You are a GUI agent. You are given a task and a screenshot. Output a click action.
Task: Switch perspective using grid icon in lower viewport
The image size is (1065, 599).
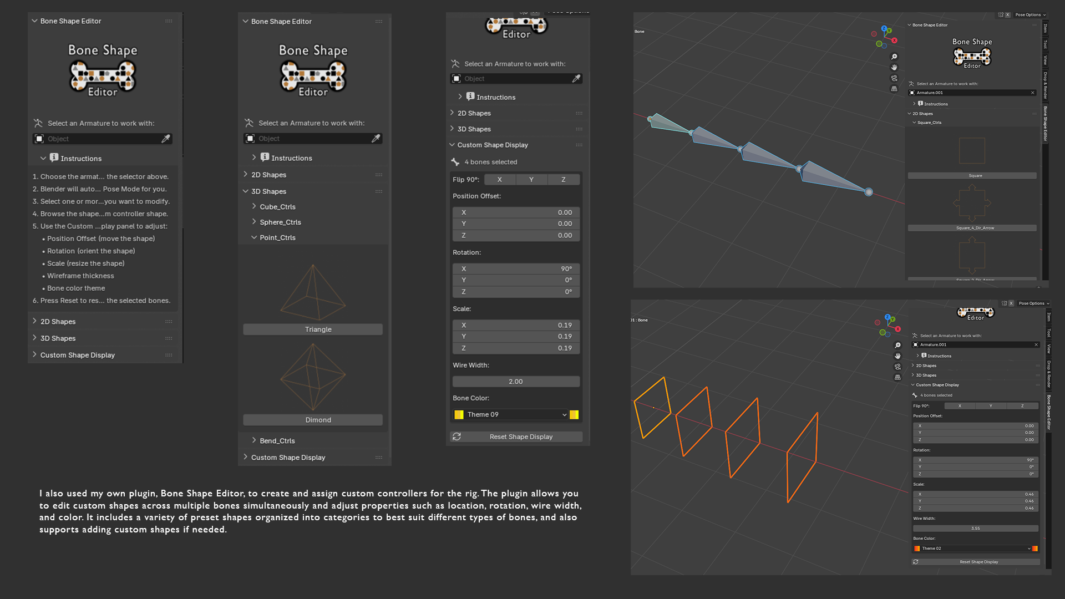pyautogui.click(x=897, y=377)
